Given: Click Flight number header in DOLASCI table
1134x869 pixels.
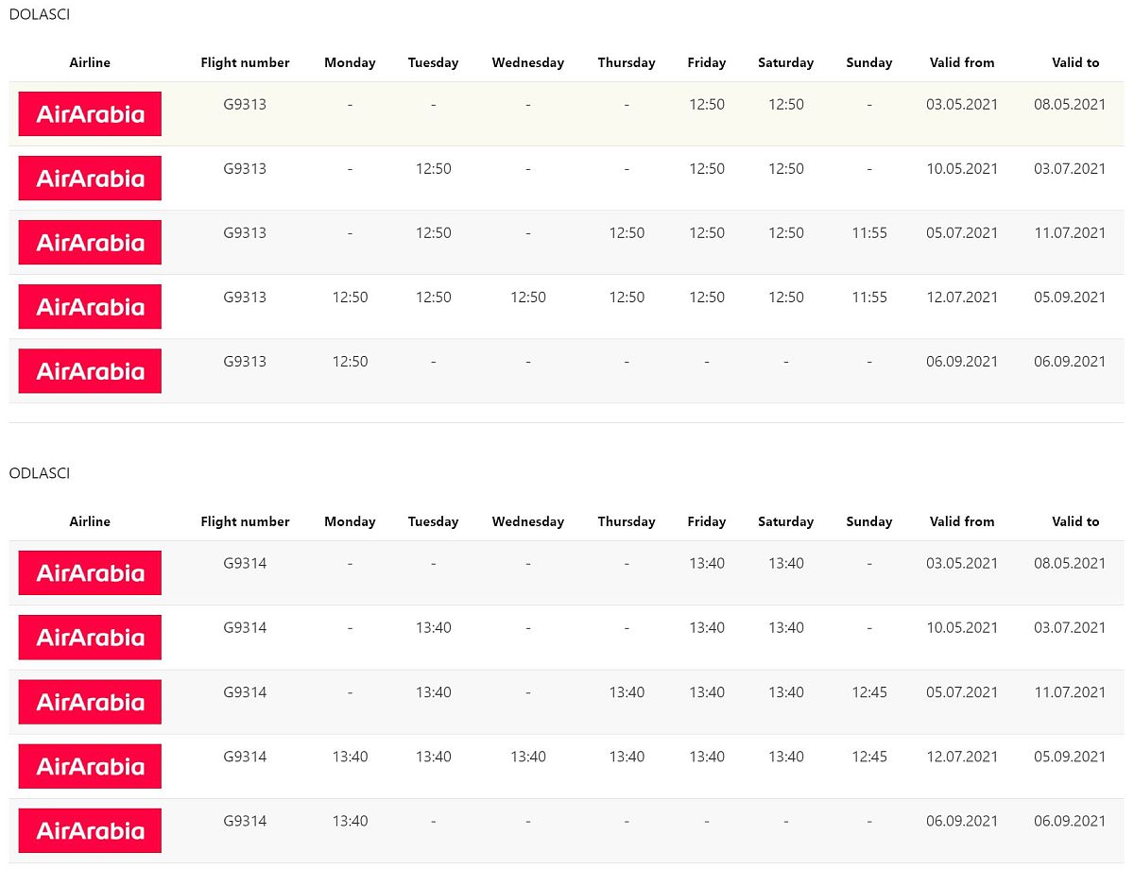Looking at the screenshot, I should [245, 62].
